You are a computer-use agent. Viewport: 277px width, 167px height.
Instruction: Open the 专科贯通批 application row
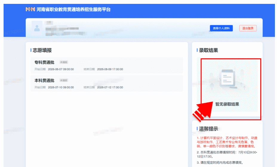(x=107, y=65)
